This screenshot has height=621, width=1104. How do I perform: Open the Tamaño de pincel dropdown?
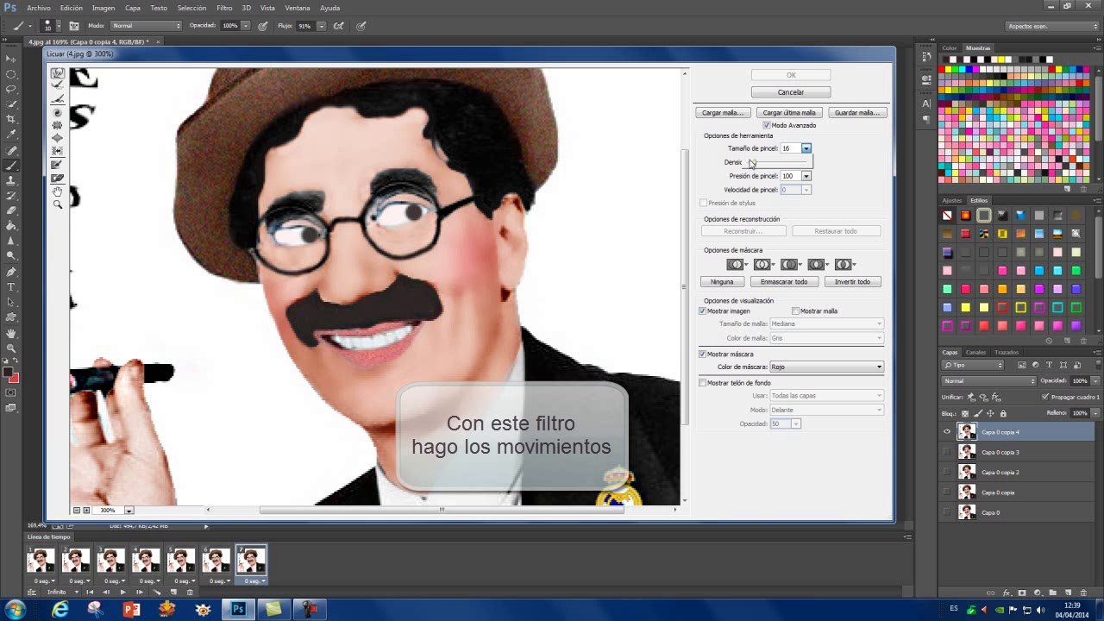click(806, 148)
